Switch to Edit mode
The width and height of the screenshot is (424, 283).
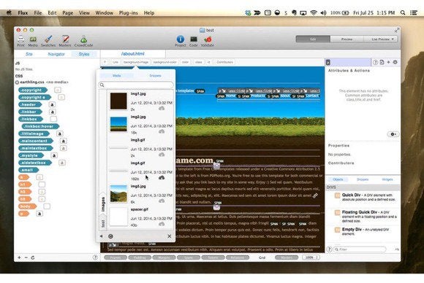[313, 39]
